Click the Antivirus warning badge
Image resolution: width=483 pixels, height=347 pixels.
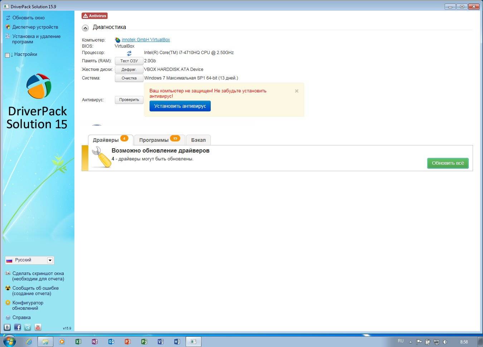tap(94, 16)
